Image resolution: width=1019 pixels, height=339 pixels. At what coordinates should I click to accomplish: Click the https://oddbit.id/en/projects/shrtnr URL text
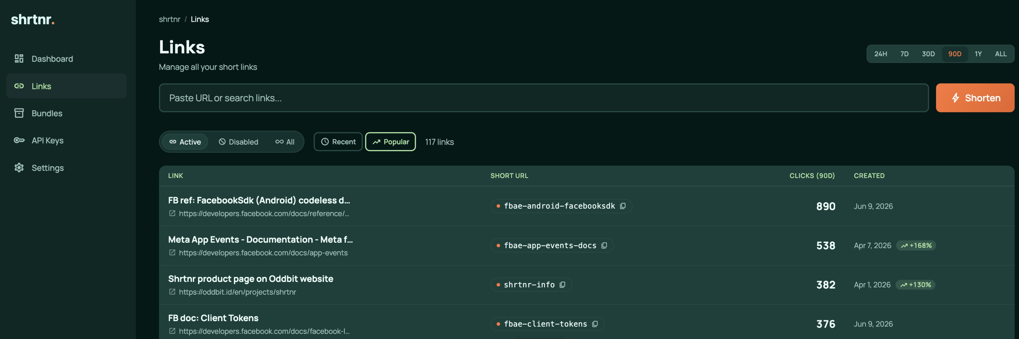click(237, 292)
